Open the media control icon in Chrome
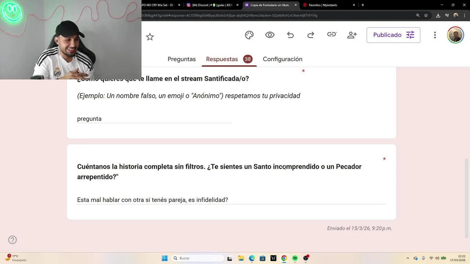The height and width of the screenshot is (264, 470). 447,15
